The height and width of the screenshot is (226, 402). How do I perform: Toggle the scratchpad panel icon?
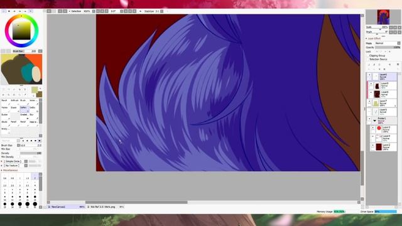[31, 11]
